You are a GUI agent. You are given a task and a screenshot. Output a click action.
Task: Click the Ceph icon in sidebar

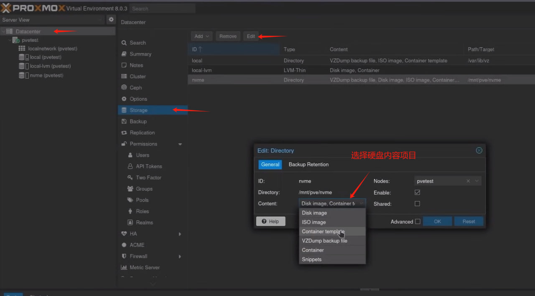124,88
